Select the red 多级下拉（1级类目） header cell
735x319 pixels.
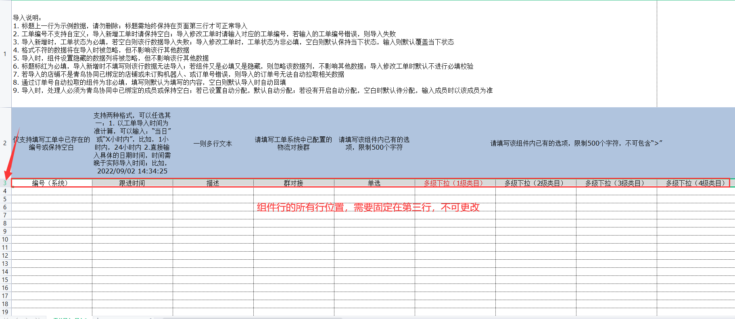(455, 183)
